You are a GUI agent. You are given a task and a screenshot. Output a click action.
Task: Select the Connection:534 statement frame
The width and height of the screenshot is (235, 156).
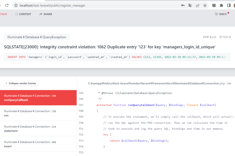click(x=38, y=128)
